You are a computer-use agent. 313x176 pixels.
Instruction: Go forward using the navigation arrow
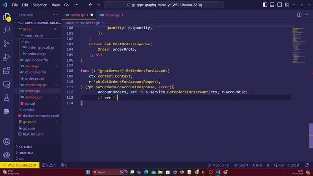click(98, 5)
